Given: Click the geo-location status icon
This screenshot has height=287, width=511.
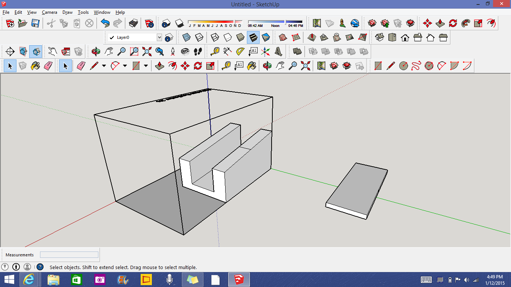Looking at the screenshot, I should [x=5, y=267].
